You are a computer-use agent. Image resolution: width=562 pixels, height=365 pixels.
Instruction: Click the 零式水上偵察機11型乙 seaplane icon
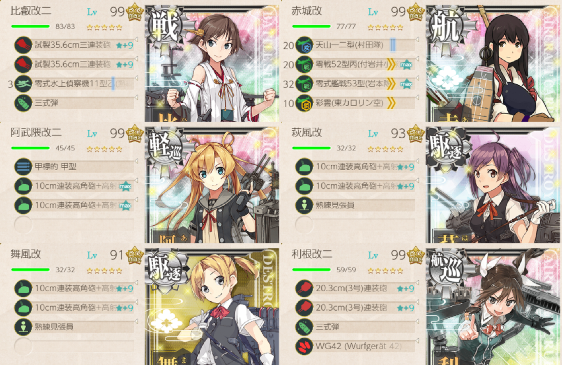click(x=23, y=83)
